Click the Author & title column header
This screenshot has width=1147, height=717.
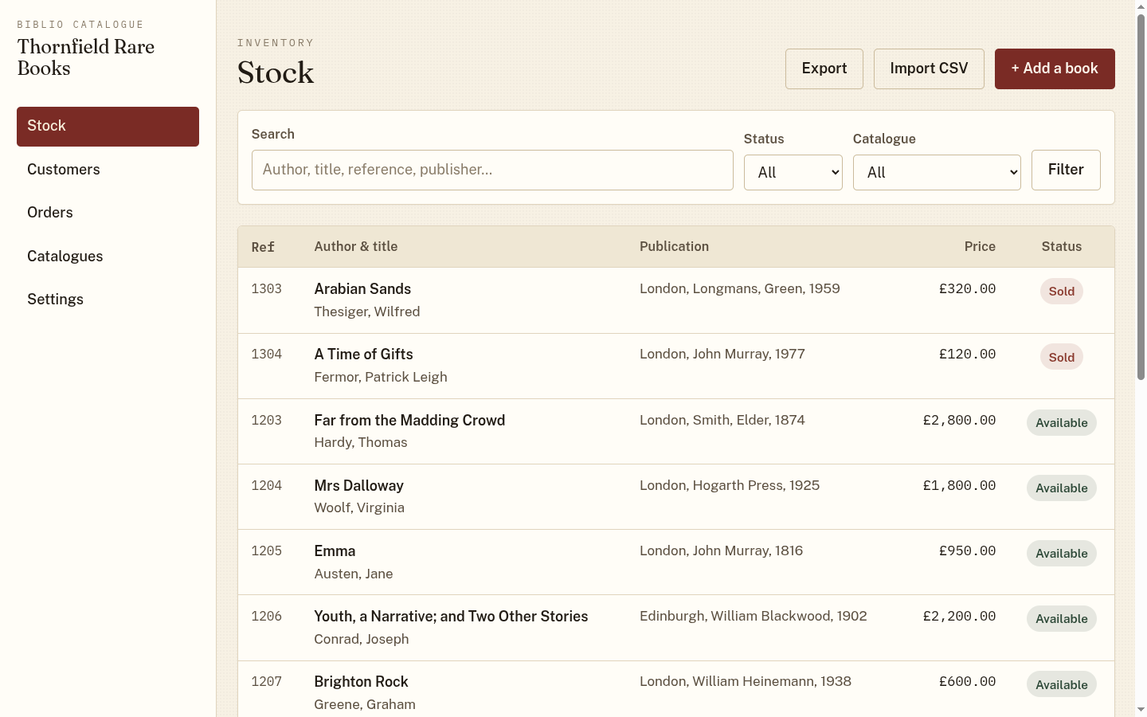click(356, 247)
